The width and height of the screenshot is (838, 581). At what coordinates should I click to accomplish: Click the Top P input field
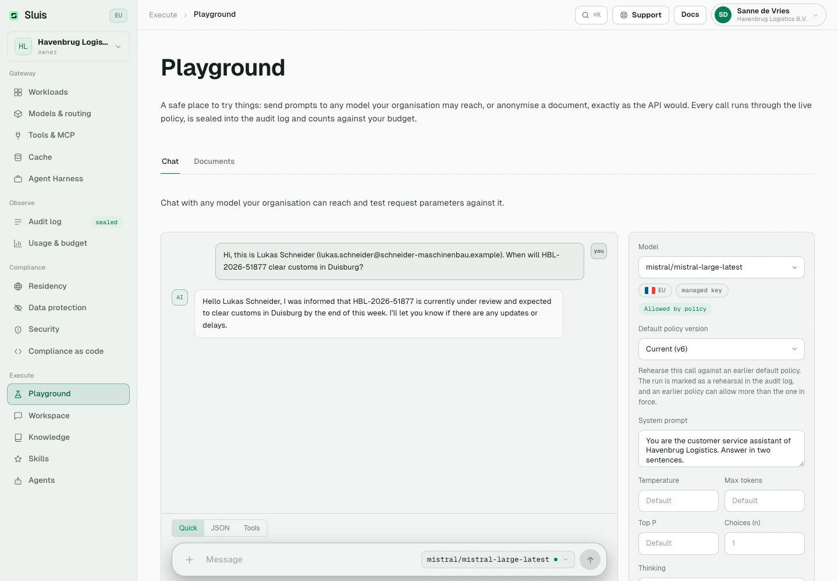tap(679, 543)
